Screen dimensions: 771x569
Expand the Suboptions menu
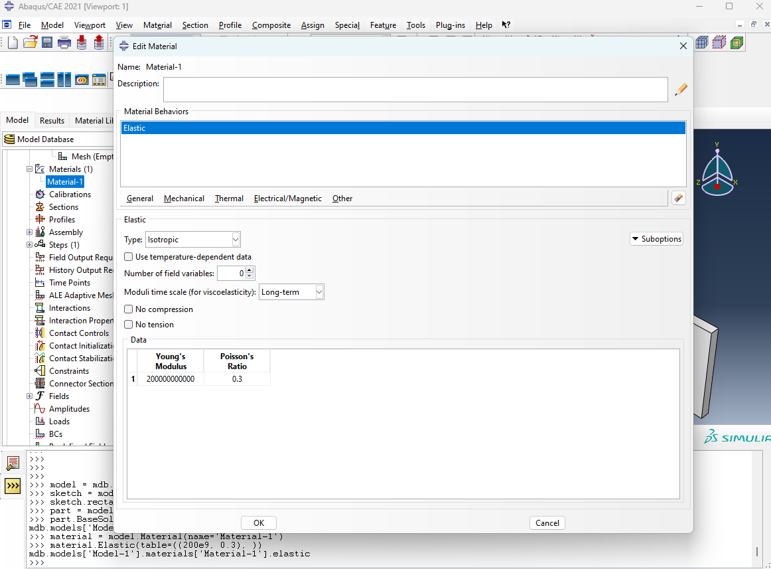(x=656, y=239)
